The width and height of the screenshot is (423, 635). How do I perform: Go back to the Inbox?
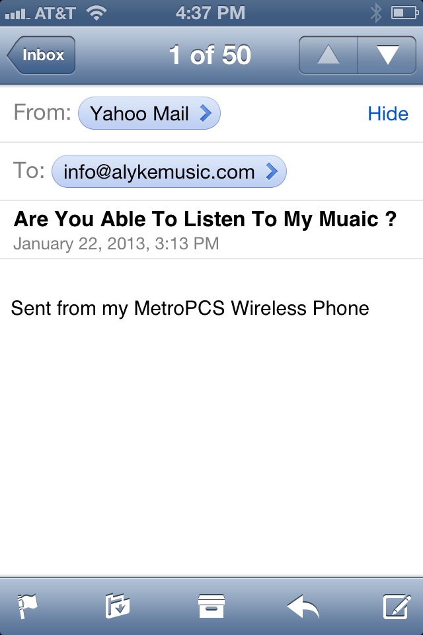pos(41,55)
